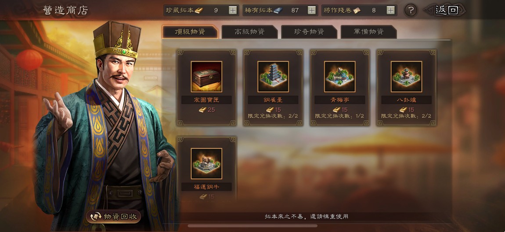Screen dimensions: 505x232
Task: Open help via the question mark icon
Action: (411, 11)
